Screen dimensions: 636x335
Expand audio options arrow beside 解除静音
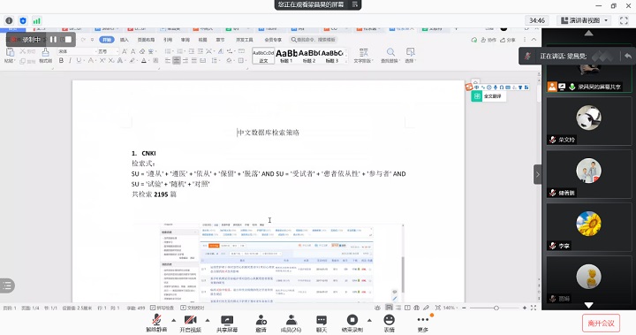pos(174,320)
